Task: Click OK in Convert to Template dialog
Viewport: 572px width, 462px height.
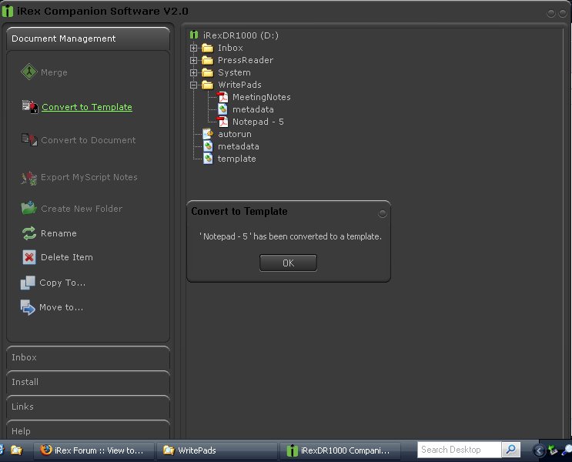Action: pos(288,263)
